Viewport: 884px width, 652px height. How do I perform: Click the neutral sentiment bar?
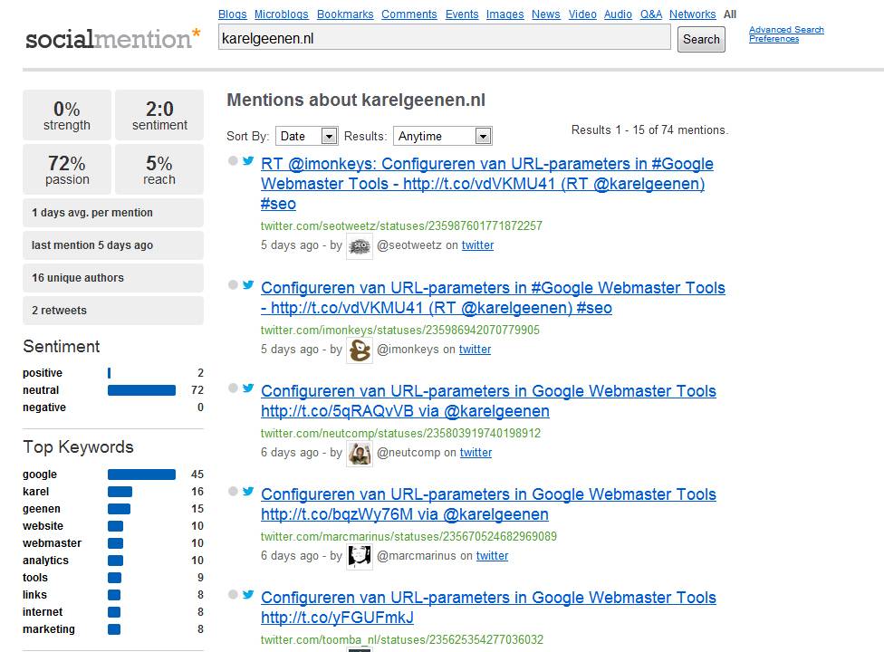click(x=141, y=390)
